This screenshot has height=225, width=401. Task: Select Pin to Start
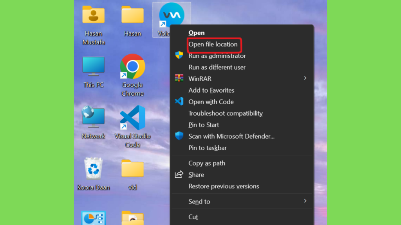coord(204,125)
